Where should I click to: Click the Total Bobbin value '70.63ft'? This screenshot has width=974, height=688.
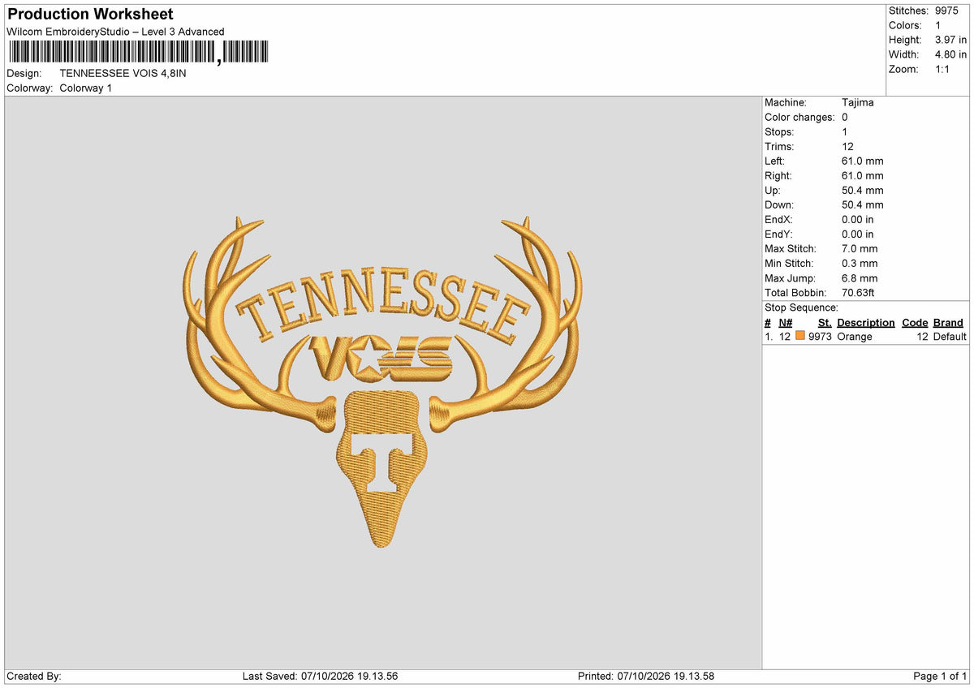[x=860, y=293]
